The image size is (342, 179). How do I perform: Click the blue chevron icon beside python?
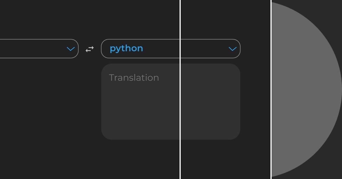pyautogui.click(x=233, y=49)
